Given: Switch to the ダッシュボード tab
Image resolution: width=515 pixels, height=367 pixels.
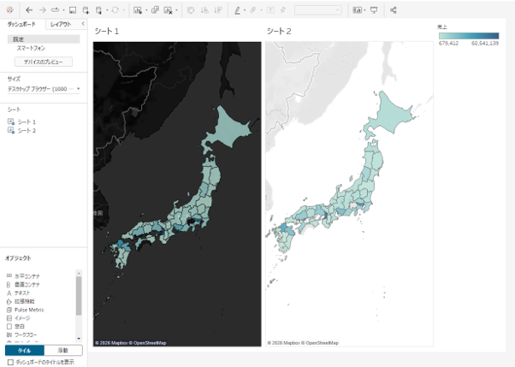Looking at the screenshot, I should pos(21,24).
